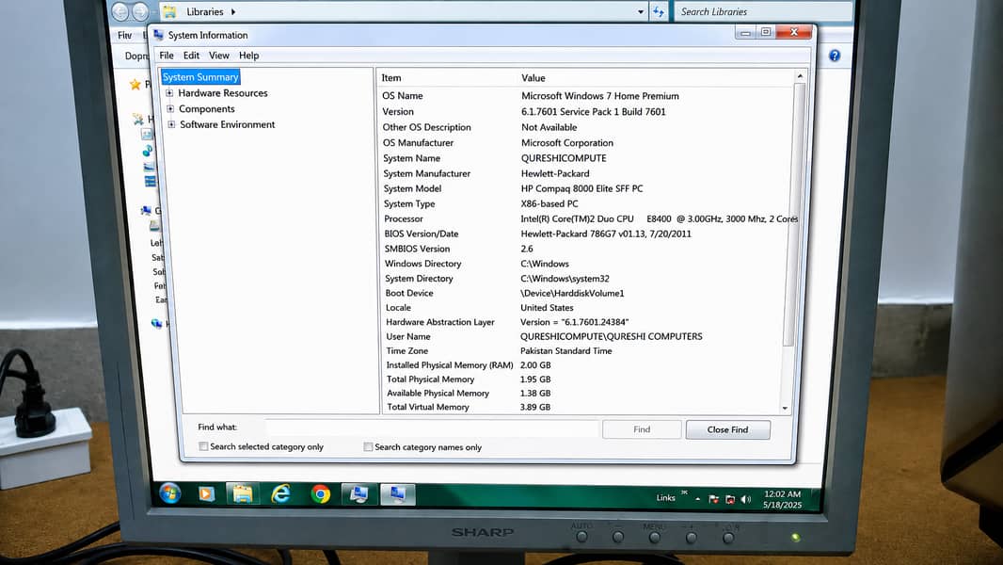Select the Hardware Abstraction Layer row
1003x565 pixels.
point(587,322)
